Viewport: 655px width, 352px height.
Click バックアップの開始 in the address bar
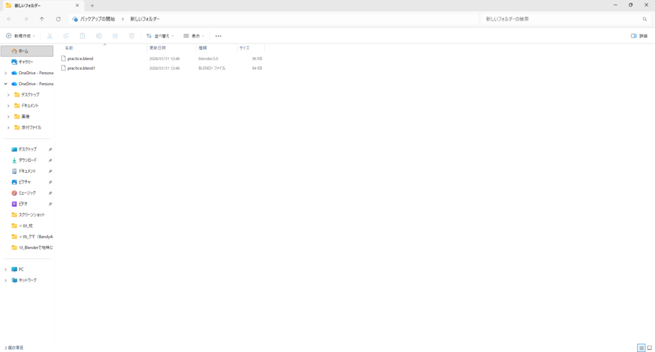98,19
